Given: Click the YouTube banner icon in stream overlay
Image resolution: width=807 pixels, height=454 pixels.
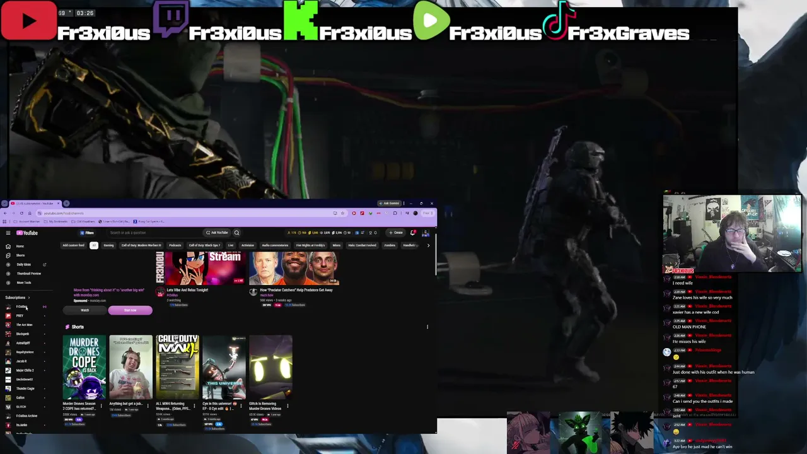Looking at the screenshot, I should [x=28, y=21].
